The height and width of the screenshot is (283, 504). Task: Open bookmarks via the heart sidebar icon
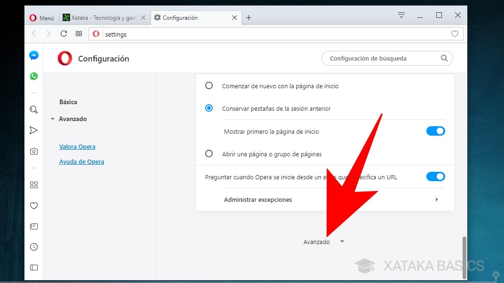33,206
